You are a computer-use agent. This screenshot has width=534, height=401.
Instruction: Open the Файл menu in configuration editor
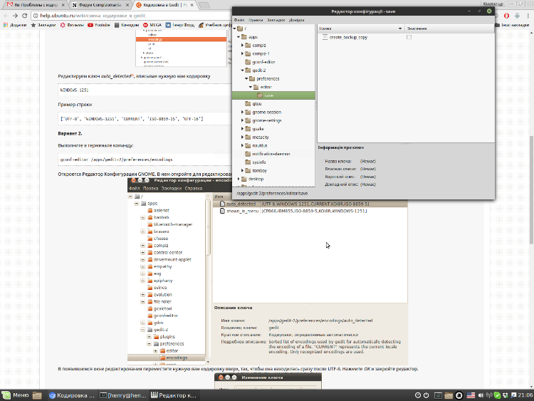(239, 20)
